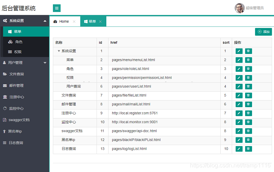Delete the mailList.html row
Viewport: 274px width, 172px height.
(248, 104)
